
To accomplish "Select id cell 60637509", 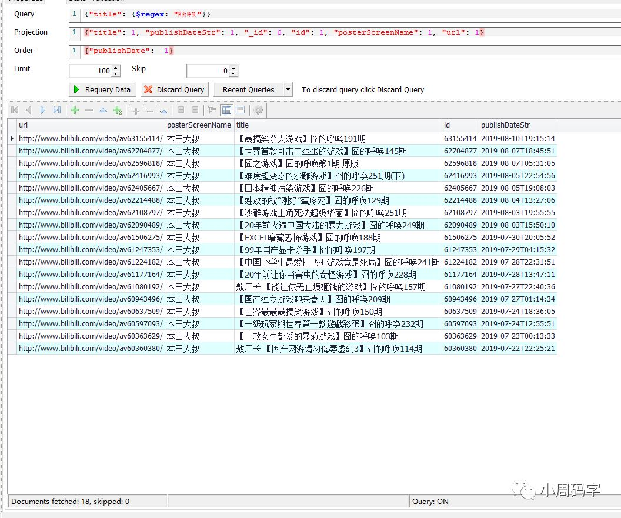I will pyautogui.click(x=460, y=311).
